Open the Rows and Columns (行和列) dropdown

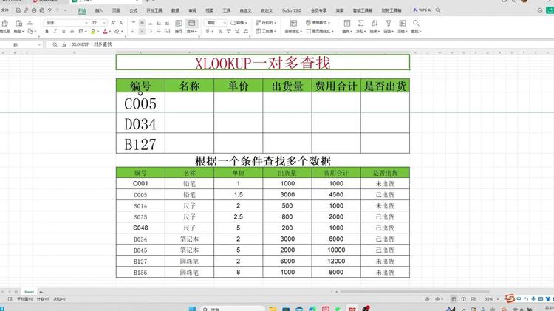click(x=266, y=23)
